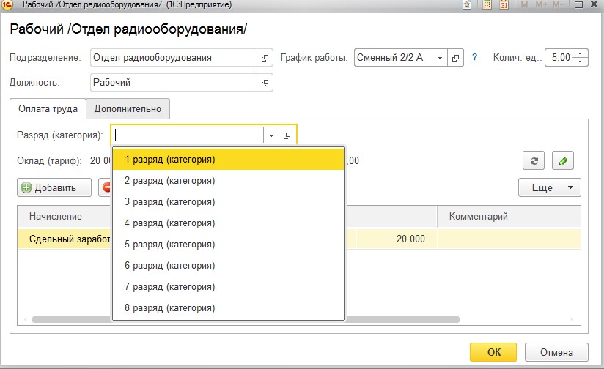
Task: Click inside the График работы field
Action: coord(394,58)
